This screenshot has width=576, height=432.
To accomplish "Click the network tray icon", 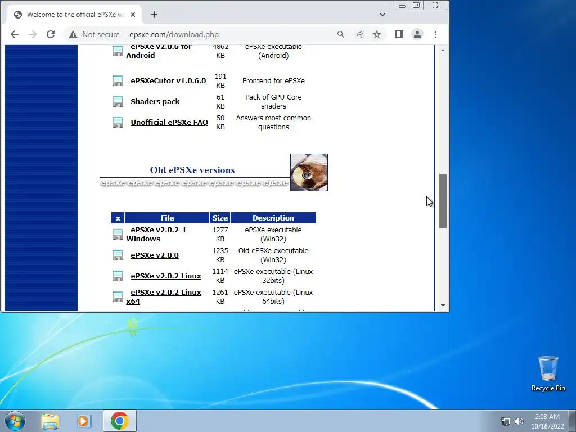I will (x=506, y=421).
